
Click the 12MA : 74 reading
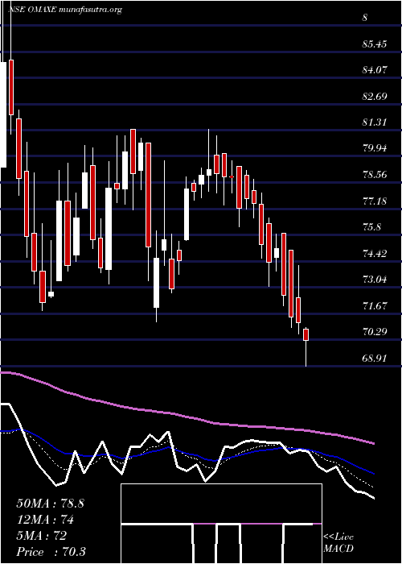pyautogui.click(x=45, y=520)
